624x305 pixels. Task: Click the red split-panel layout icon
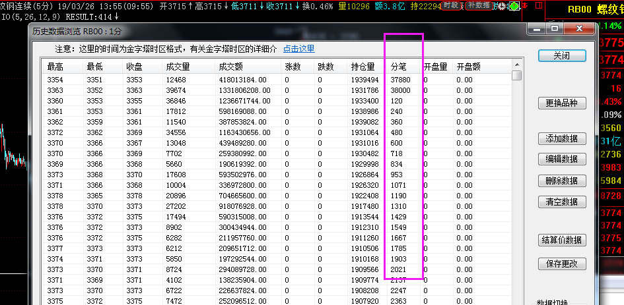coord(539,5)
